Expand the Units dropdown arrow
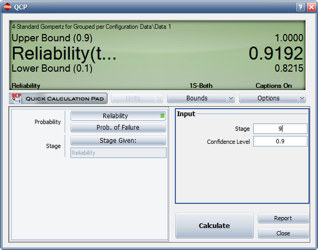This screenshot has width=318, height=250. pyautogui.click(x=159, y=99)
